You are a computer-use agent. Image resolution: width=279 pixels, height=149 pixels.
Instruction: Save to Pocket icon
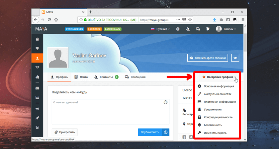[x=184, y=20]
